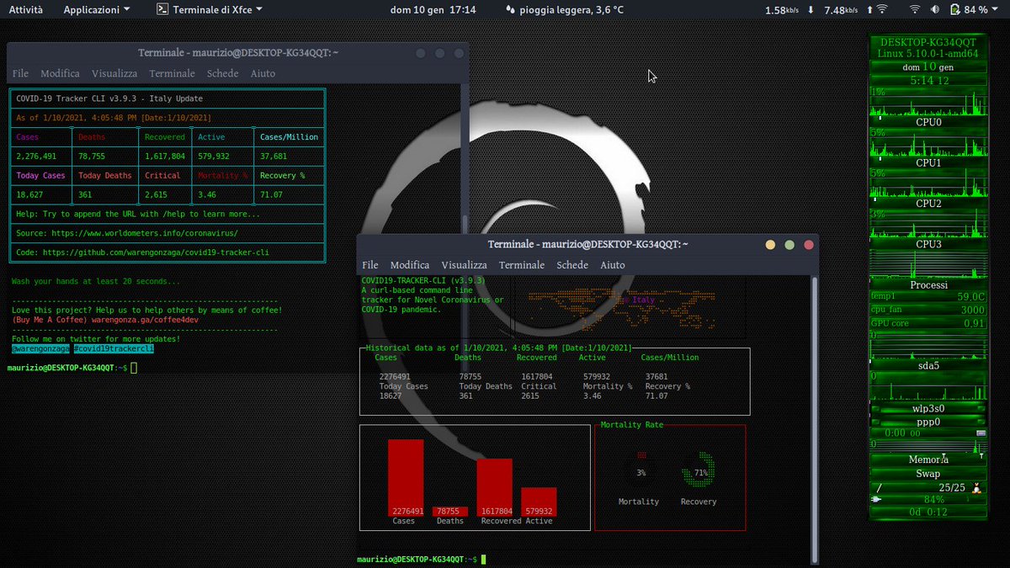Click the CPU1 label in system monitor
The image size is (1010, 568).
pyautogui.click(x=928, y=162)
